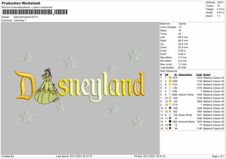Screen dimensions: 226x159
Task: Click the red swatch with 94 stitches
Action: coord(170,128)
